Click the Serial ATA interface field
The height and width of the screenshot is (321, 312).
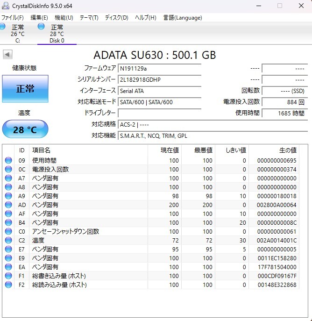pyautogui.click(x=160, y=91)
